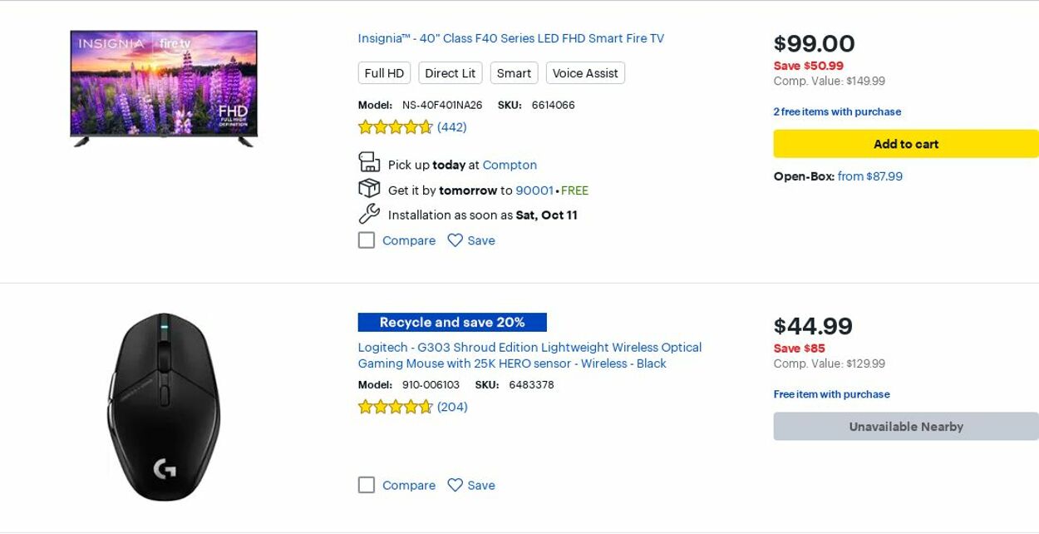1039x534 pixels.
Task: View Open-Box offers from $87.99
Action: pos(869,176)
